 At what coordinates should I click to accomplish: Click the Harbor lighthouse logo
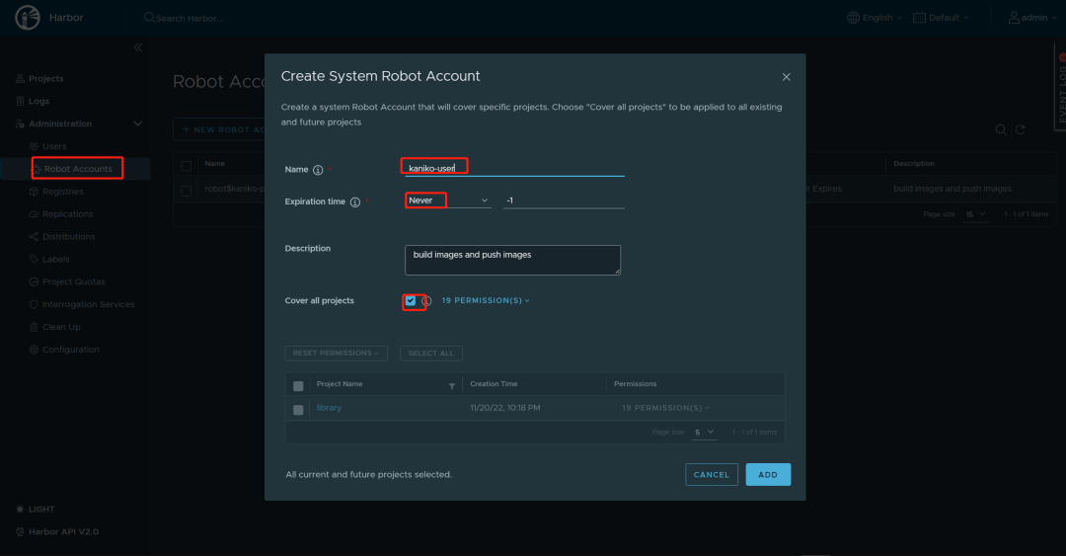(28, 18)
